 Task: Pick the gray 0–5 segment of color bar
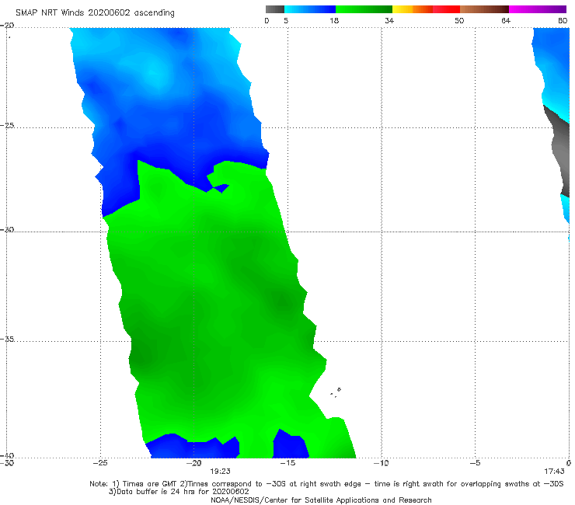tap(275, 9)
